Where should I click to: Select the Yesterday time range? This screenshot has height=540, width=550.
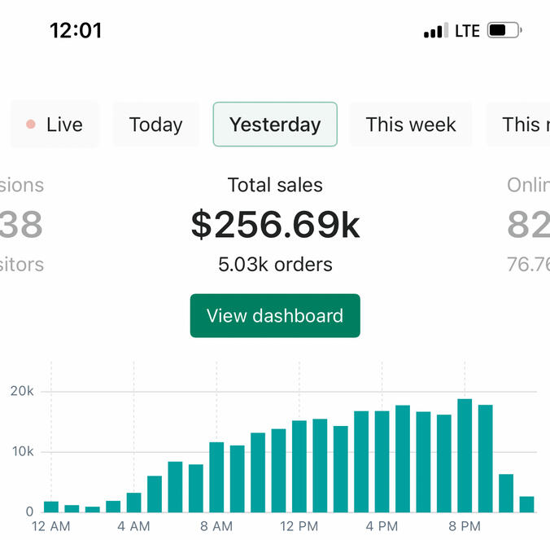click(275, 125)
